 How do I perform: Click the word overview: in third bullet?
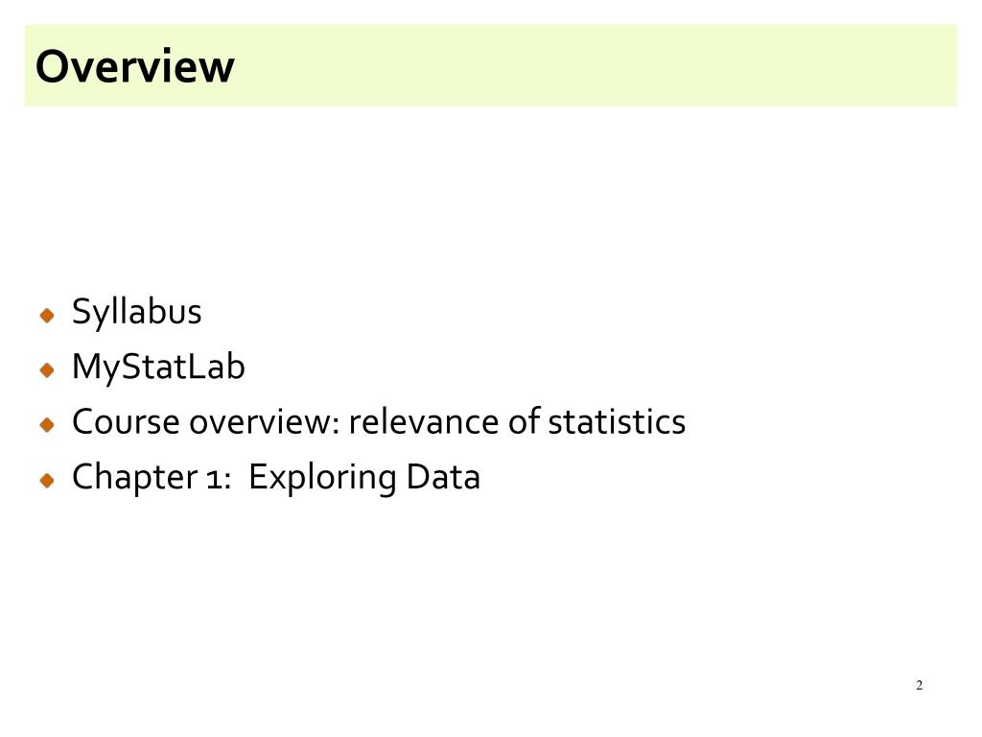265,422
